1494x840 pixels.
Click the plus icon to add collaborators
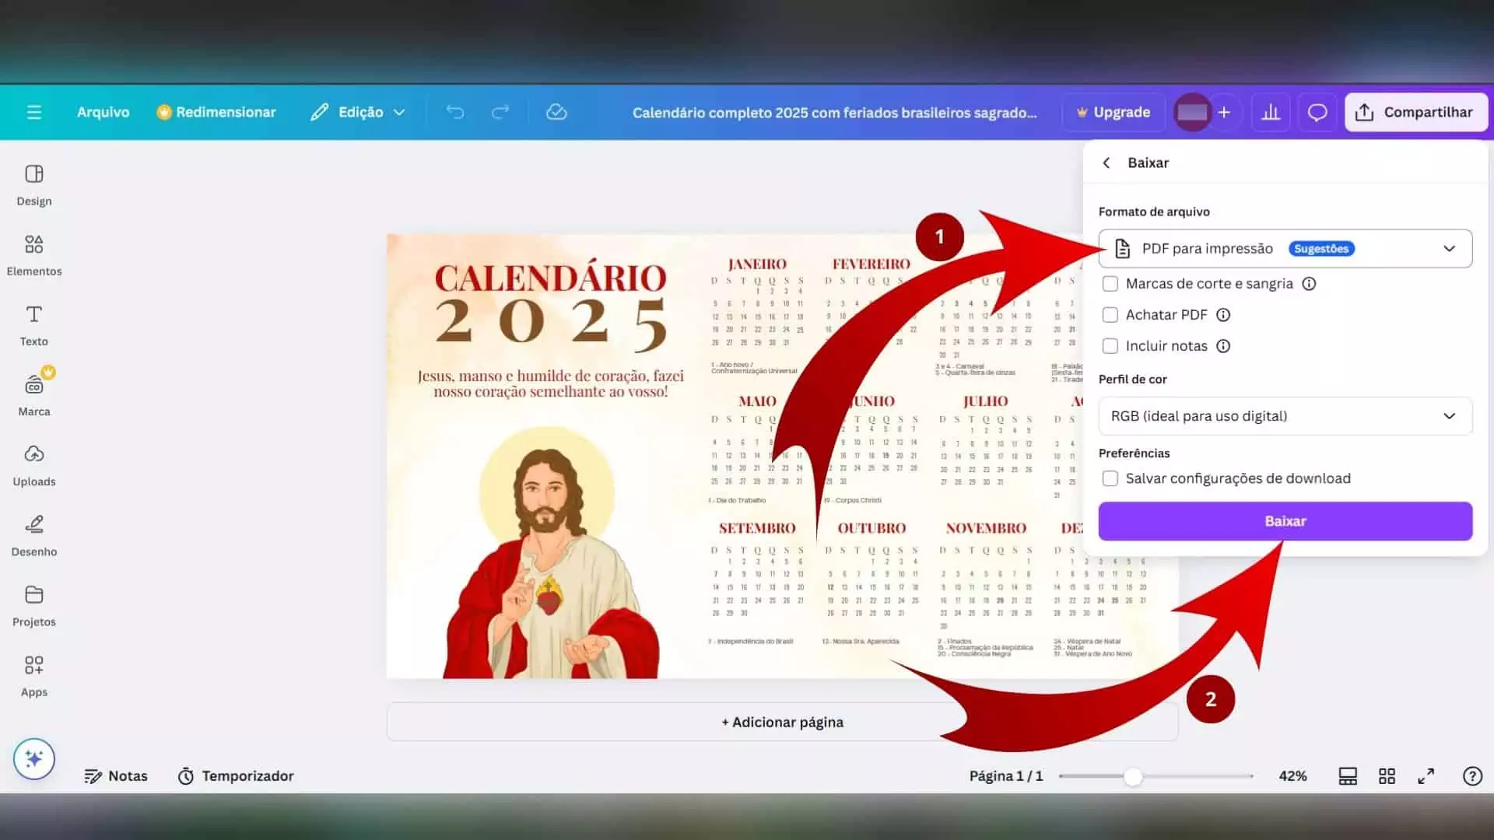[1224, 112]
